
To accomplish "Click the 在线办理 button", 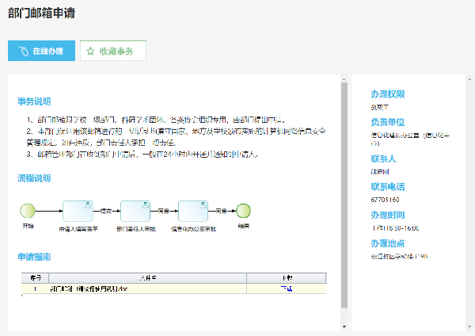I will click(42, 51).
